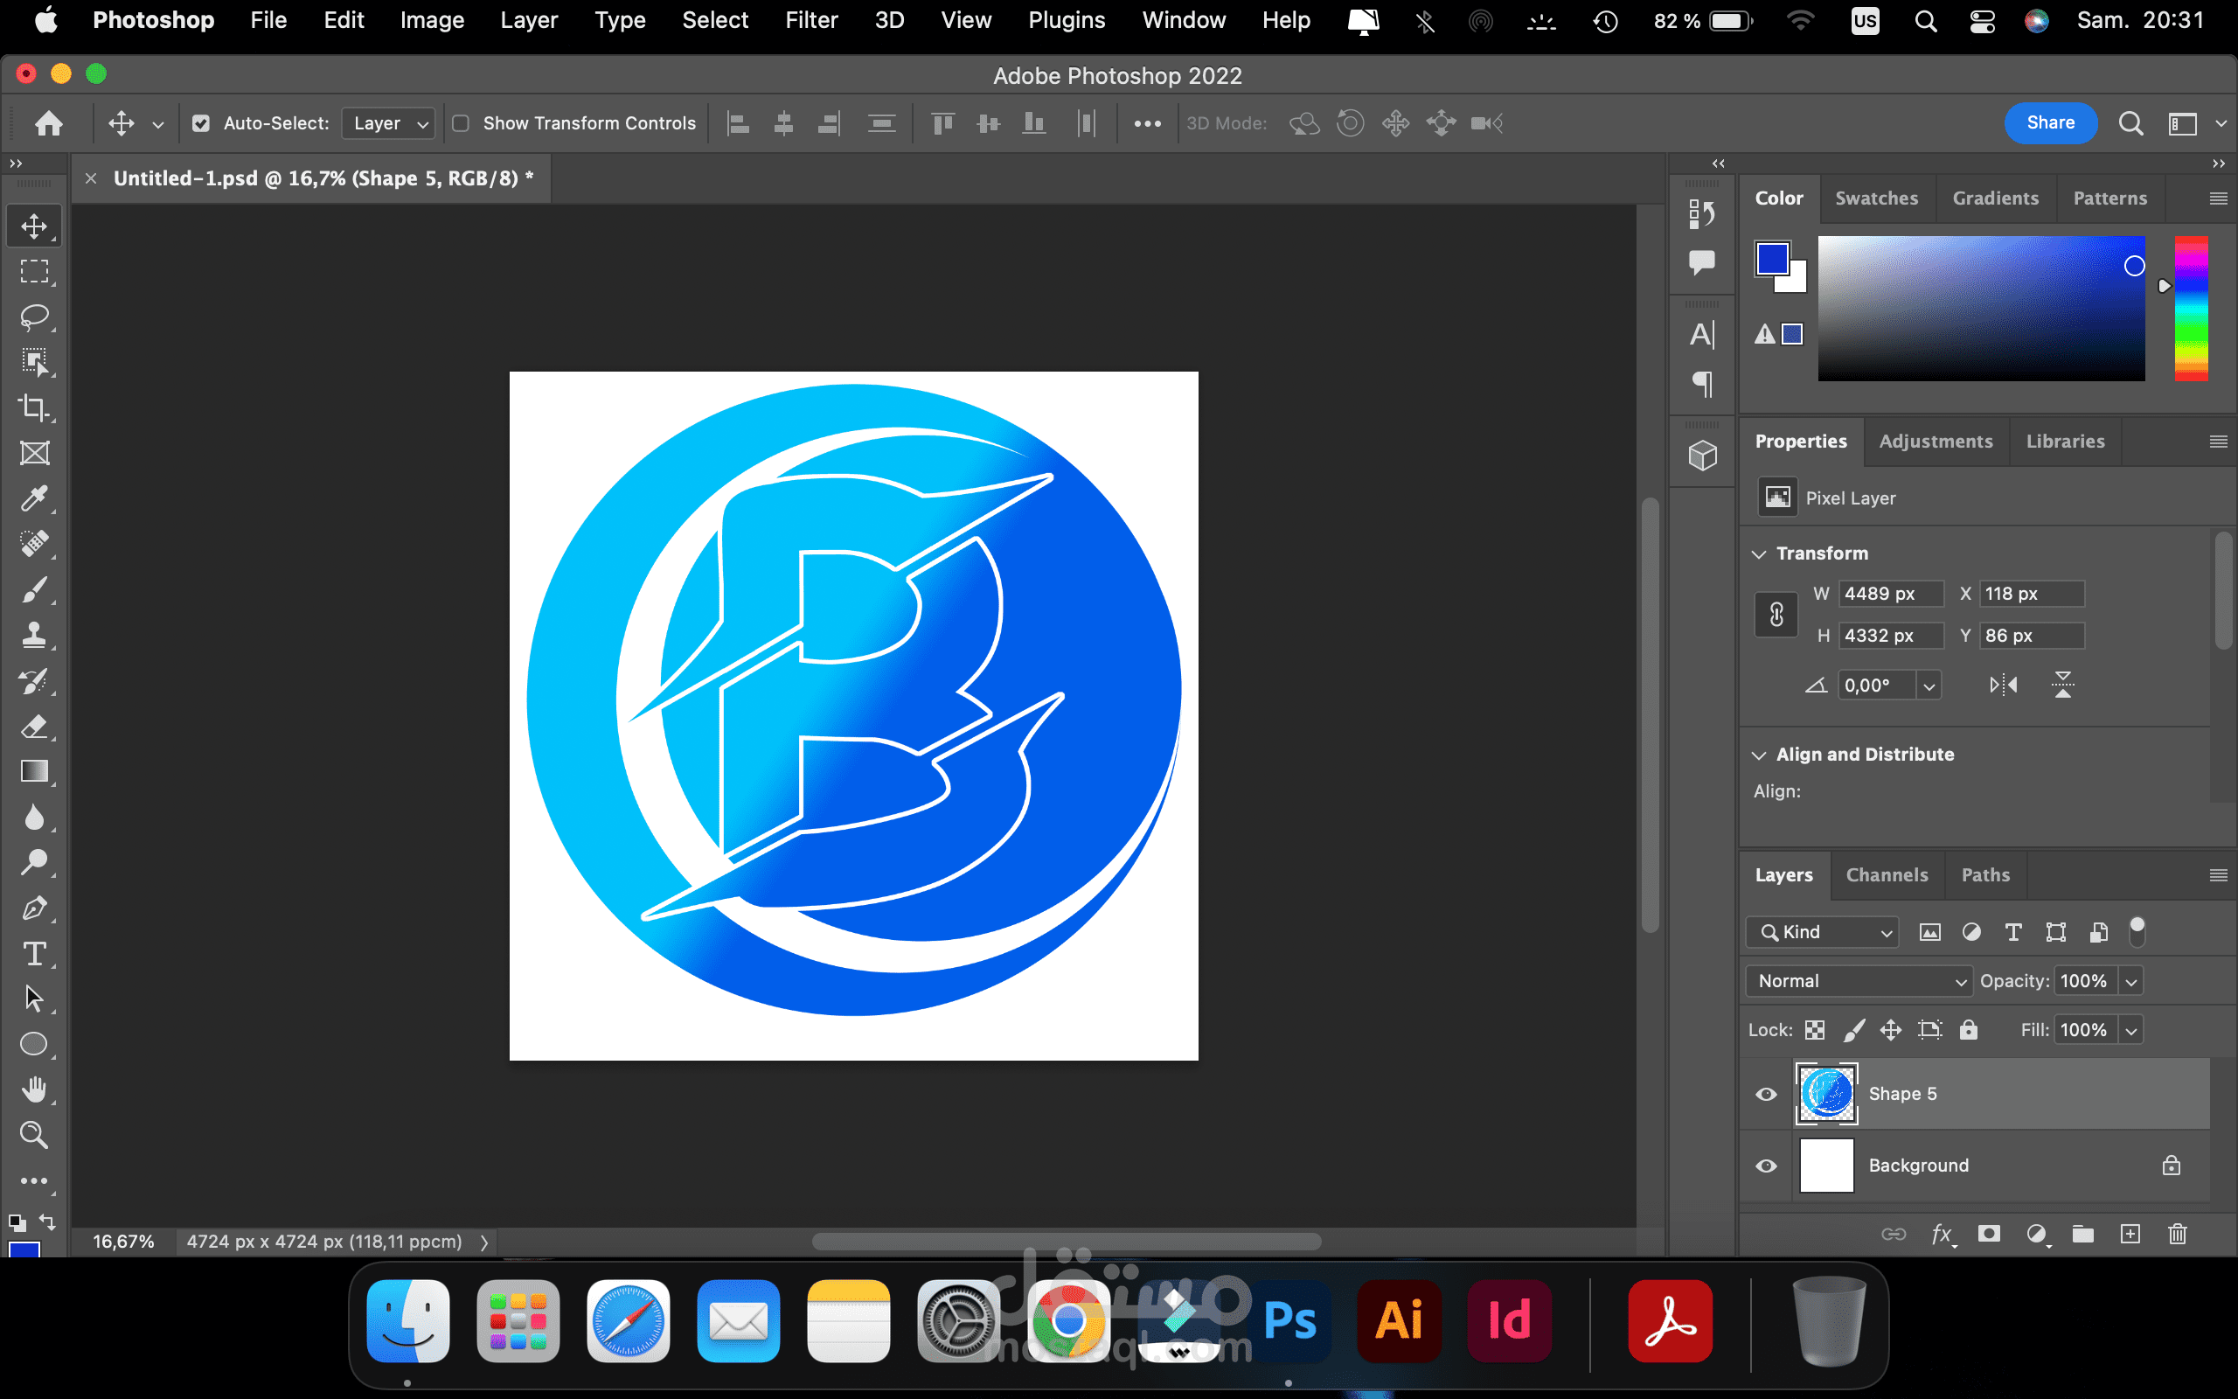Hide the Shape 5 layer
Viewport: 2238px width, 1399px height.
point(1765,1094)
